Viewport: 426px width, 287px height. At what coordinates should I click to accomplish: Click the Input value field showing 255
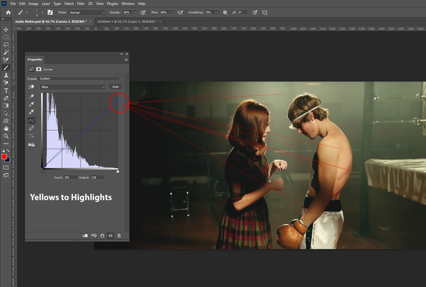(x=70, y=177)
